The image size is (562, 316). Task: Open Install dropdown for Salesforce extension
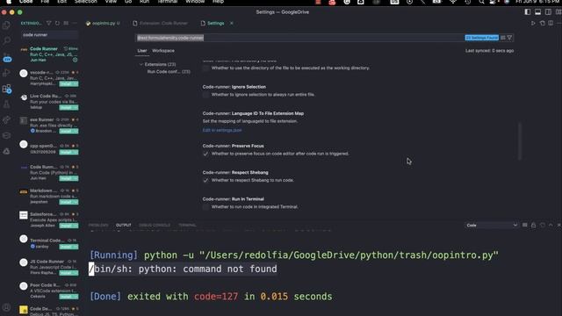tap(76, 226)
